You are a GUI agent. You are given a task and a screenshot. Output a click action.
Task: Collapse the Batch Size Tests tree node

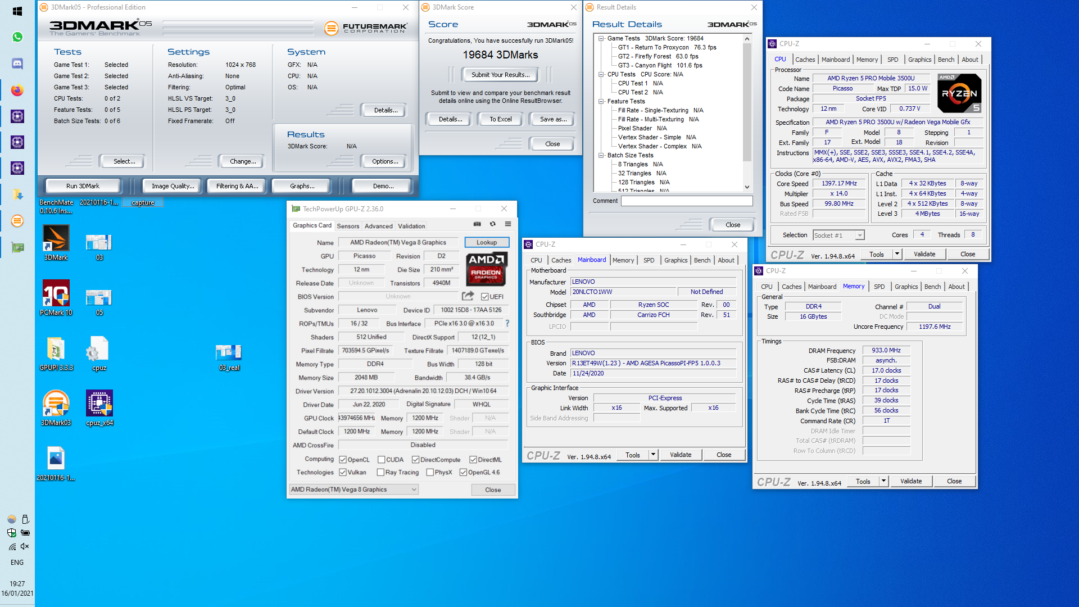point(601,156)
